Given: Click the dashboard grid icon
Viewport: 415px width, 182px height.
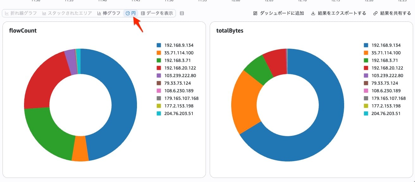Looking at the screenshot, I should coord(255,13).
